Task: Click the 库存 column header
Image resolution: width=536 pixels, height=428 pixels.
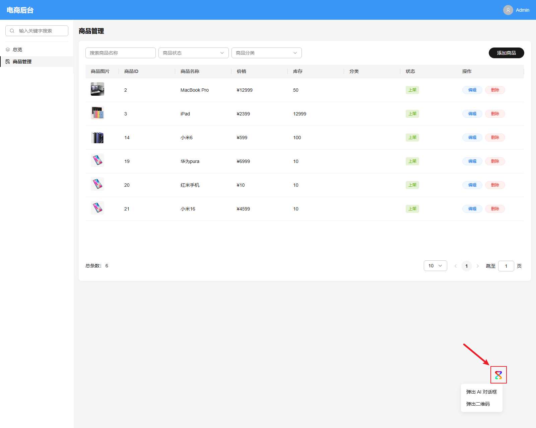Action: (298, 71)
